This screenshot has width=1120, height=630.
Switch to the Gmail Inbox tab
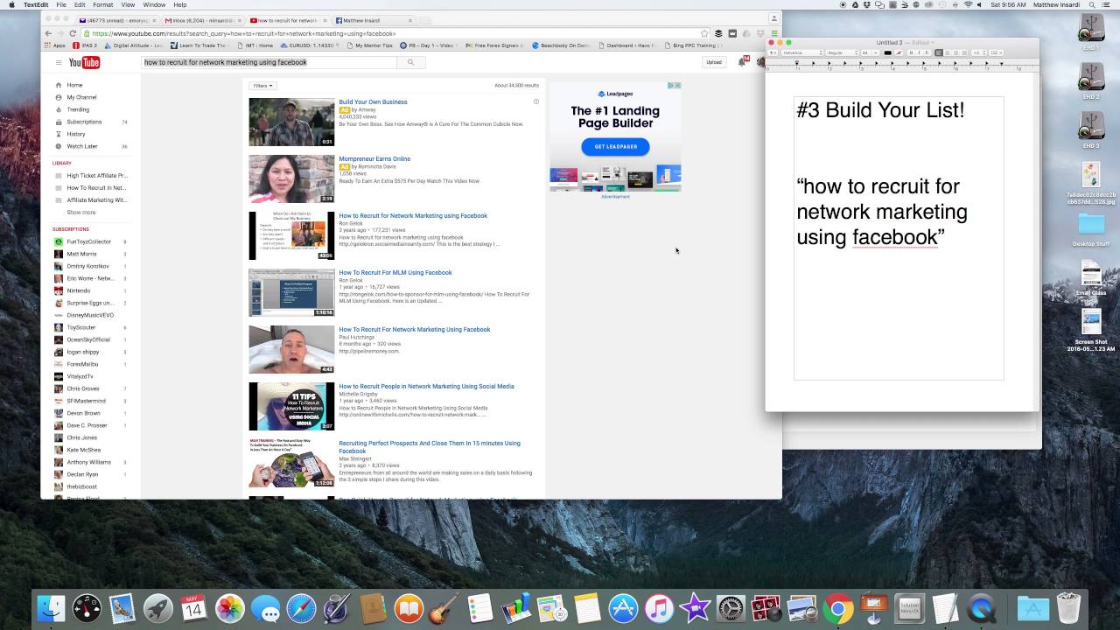point(201,19)
